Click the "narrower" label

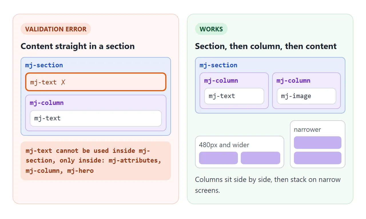[307, 129]
